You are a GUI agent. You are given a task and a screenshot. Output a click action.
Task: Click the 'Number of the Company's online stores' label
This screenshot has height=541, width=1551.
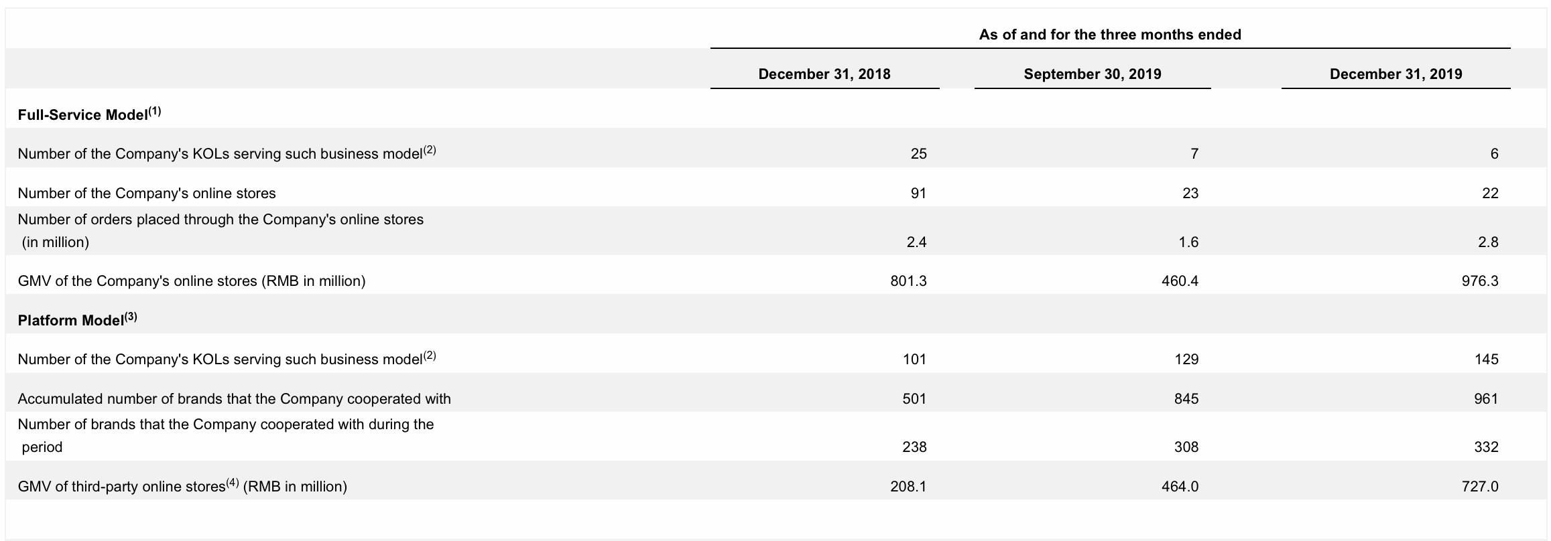147,194
